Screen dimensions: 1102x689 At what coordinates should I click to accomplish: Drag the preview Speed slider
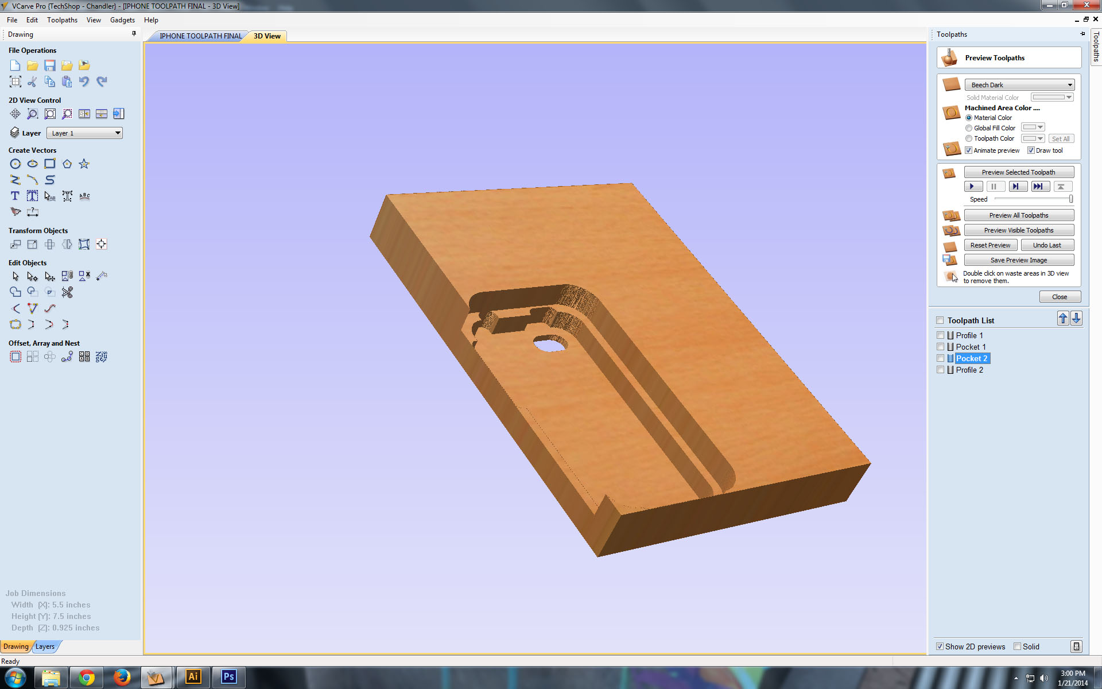[x=1070, y=199]
